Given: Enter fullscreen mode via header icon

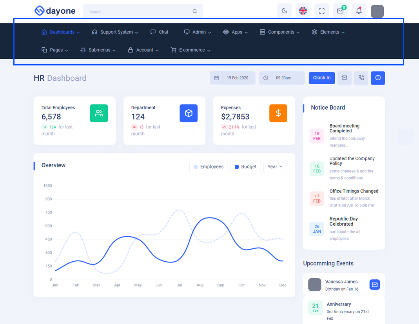Looking at the screenshot, I should coord(321,11).
